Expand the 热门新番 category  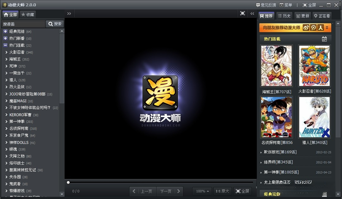(5, 38)
